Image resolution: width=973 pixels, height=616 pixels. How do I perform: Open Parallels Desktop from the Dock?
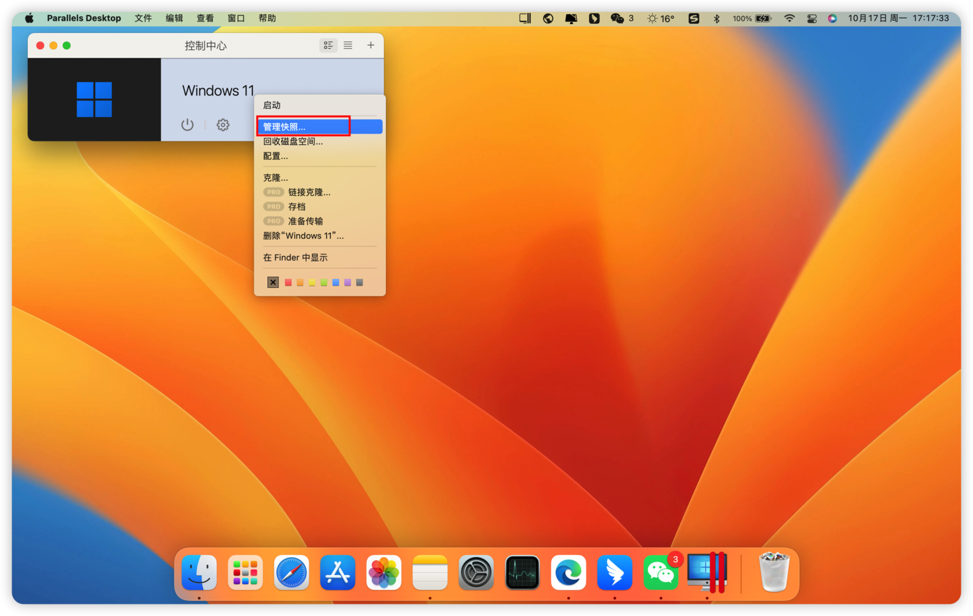[707, 573]
